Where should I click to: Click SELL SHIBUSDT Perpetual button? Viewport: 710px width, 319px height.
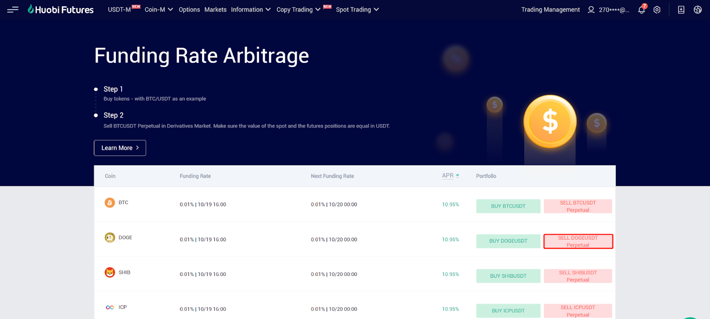[578, 276]
